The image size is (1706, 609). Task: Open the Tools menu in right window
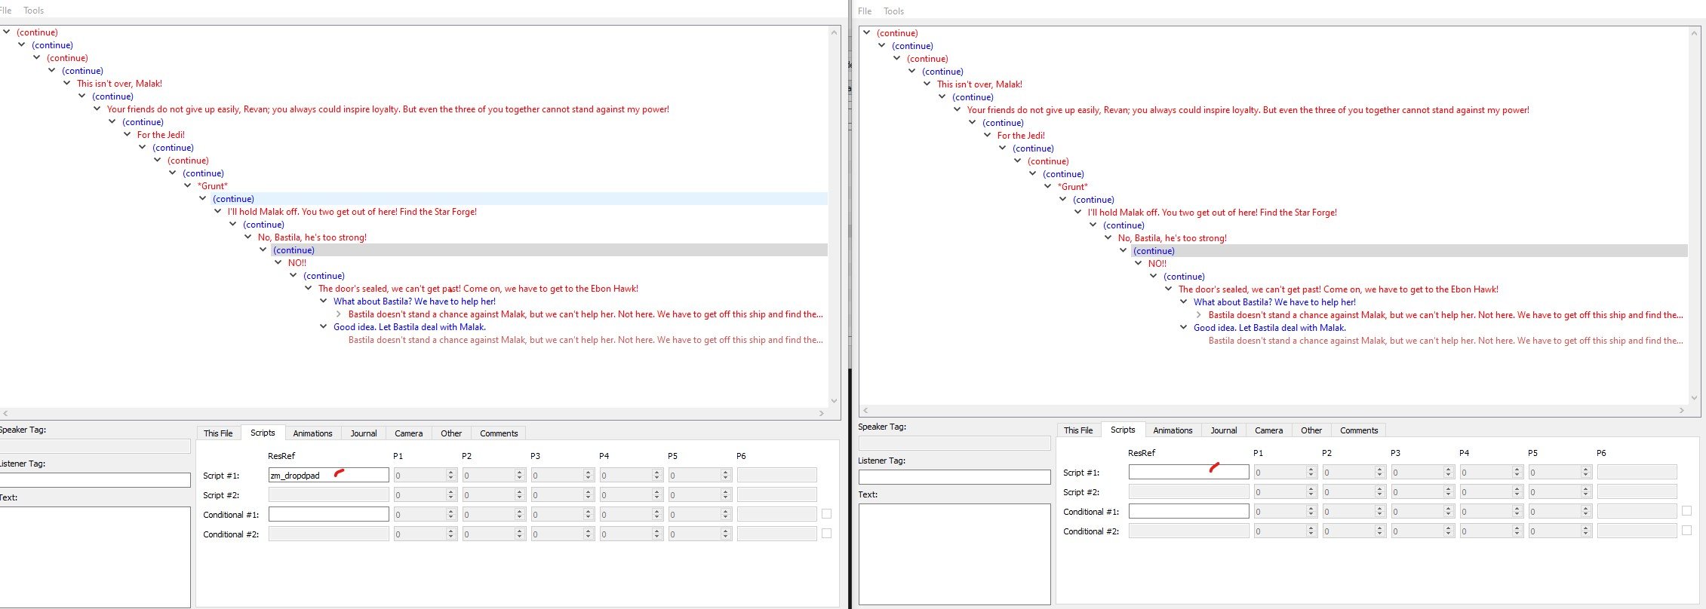pos(893,11)
